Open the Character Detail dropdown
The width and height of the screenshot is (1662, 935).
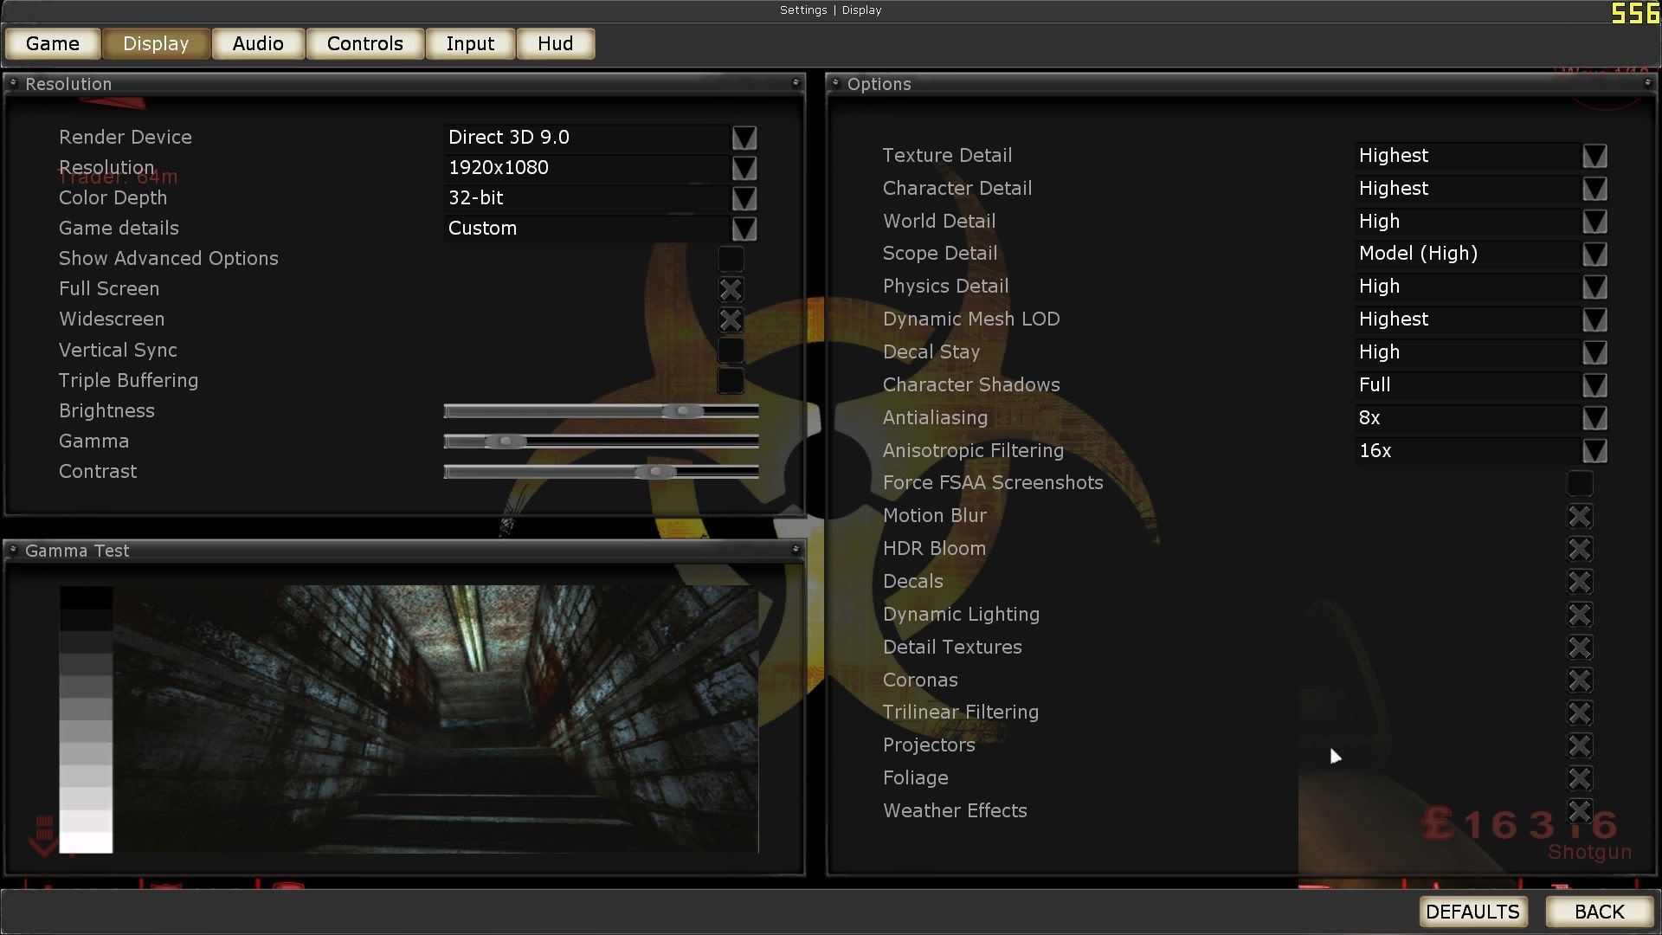(x=1594, y=189)
